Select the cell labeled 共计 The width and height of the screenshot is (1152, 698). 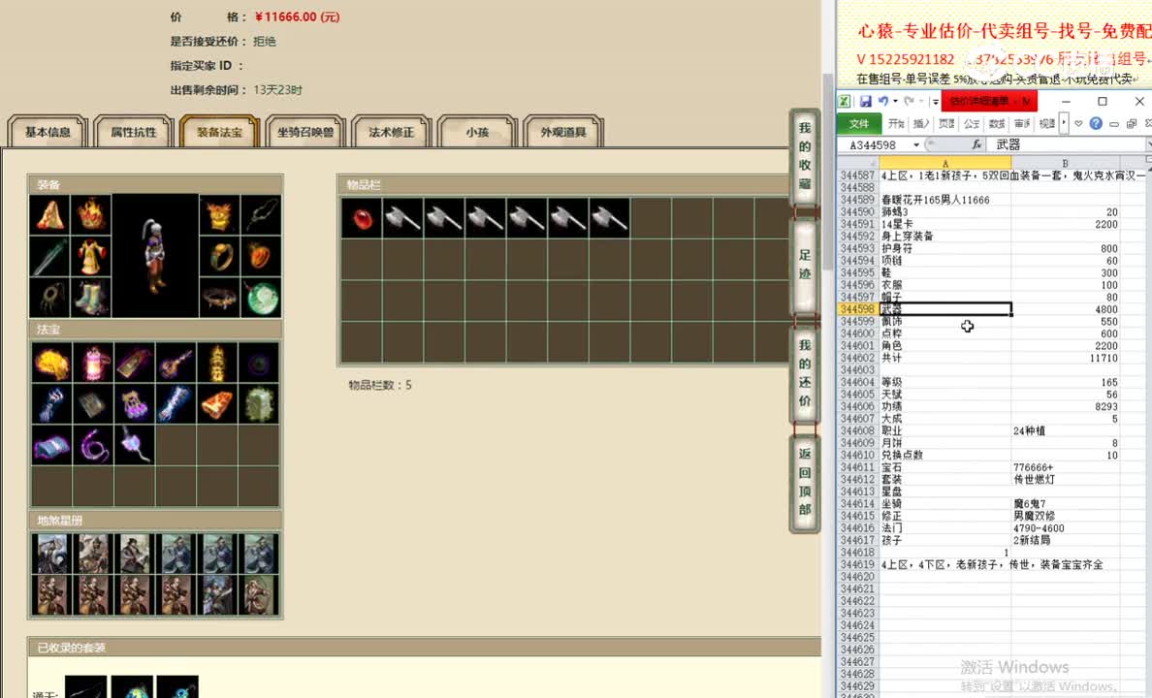click(944, 358)
